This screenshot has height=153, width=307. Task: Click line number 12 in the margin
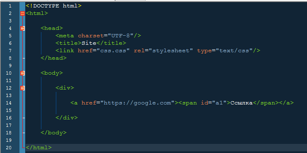pos(9,88)
